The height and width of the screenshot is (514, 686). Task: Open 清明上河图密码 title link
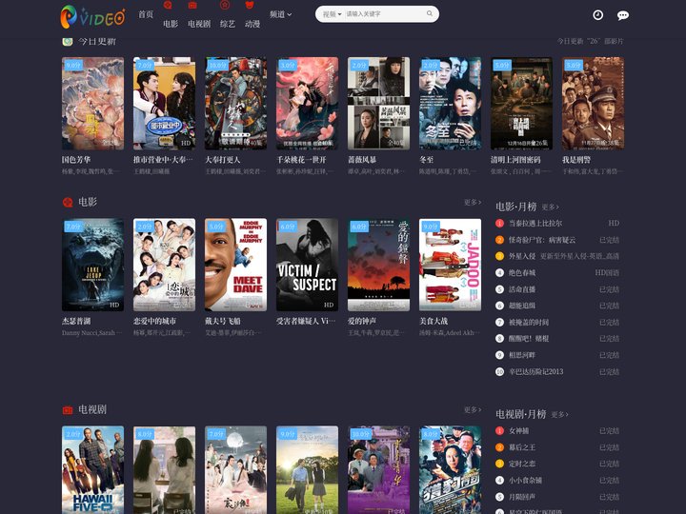click(x=515, y=160)
